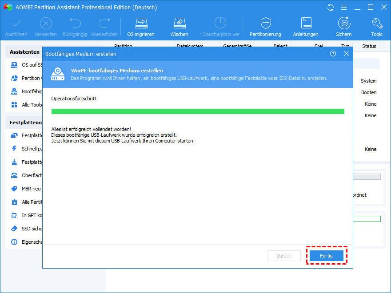Click the Speicherplatz clock icon
Screen dimensions: 391x293
[x=220, y=23]
